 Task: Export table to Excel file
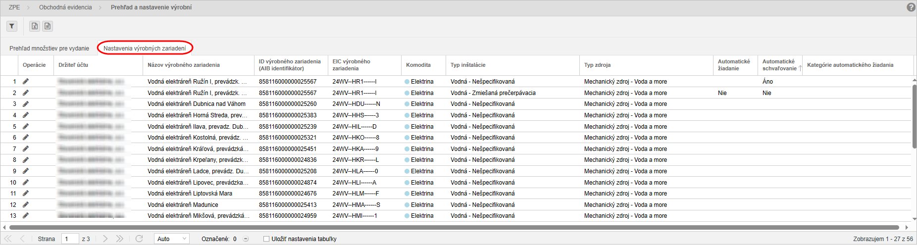(35, 26)
